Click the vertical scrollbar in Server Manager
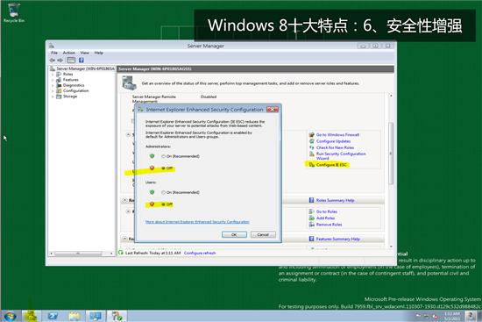The width and height of the screenshot is (482, 322). click(x=391, y=154)
